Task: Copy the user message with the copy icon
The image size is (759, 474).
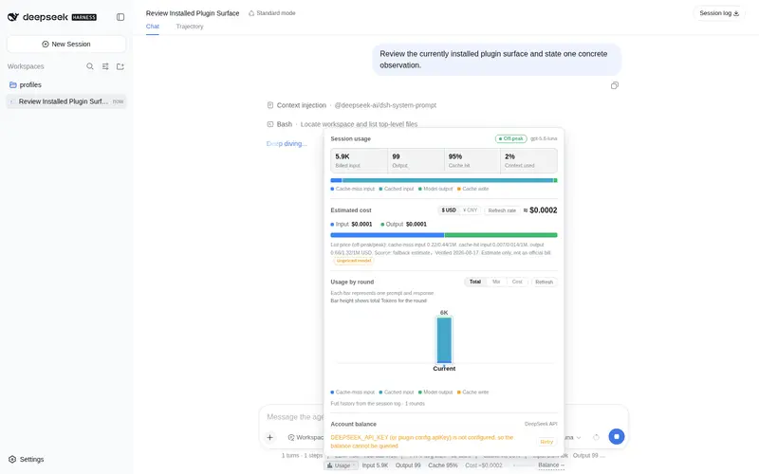Action: click(x=614, y=85)
